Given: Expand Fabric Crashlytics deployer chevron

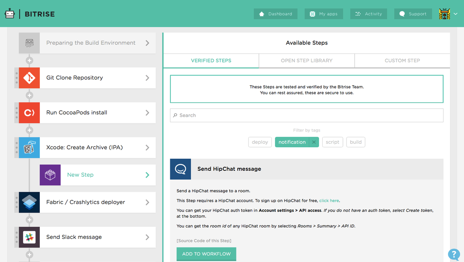Looking at the screenshot, I should point(147,202).
